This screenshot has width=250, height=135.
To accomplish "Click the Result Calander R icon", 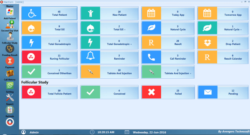I will [x=207, y=57].
